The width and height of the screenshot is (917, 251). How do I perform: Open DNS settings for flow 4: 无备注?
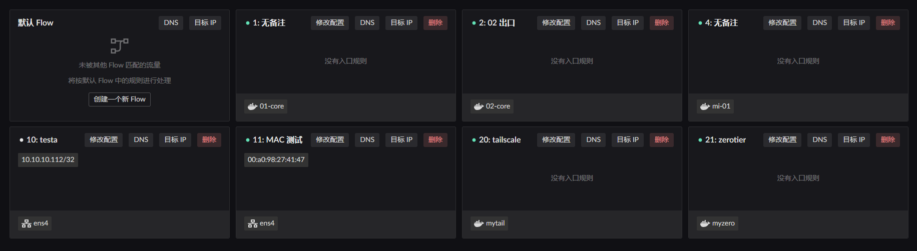[x=819, y=23]
